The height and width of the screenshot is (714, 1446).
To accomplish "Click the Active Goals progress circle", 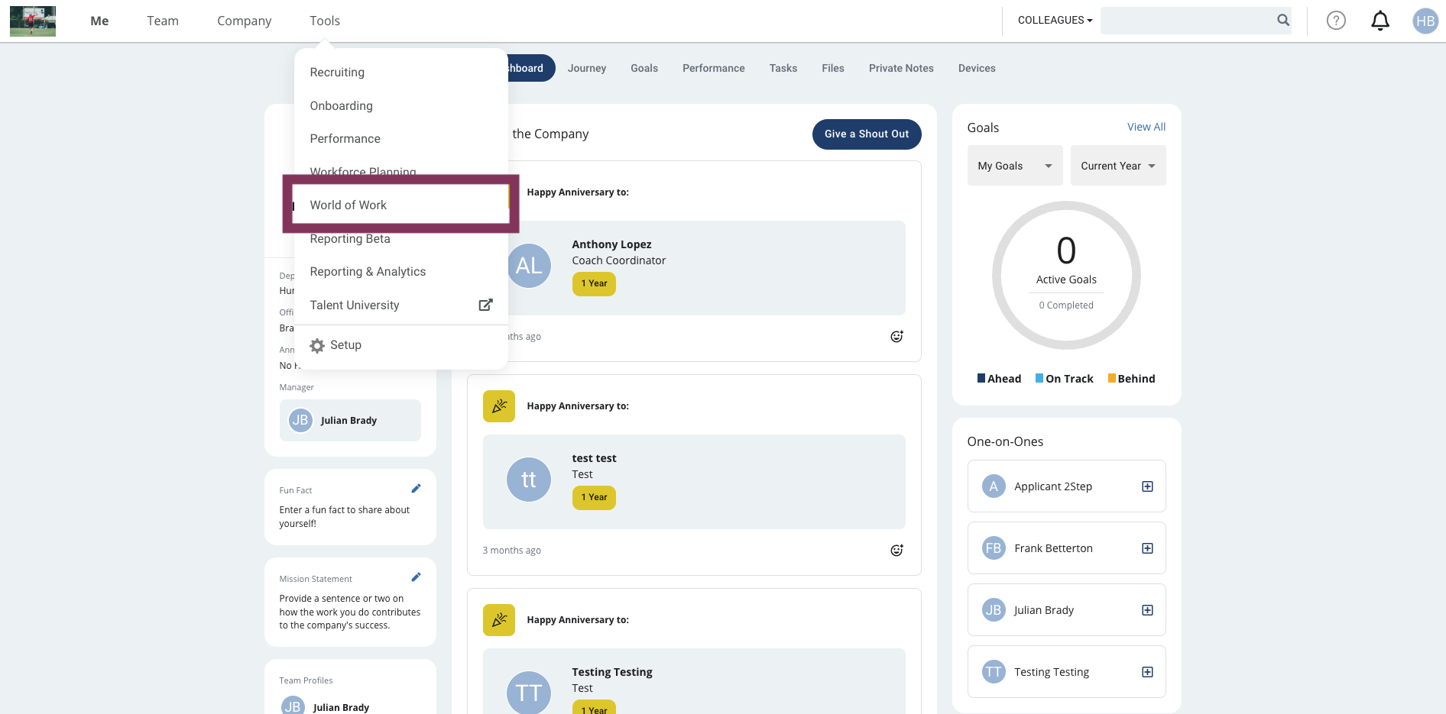I will (x=1066, y=276).
